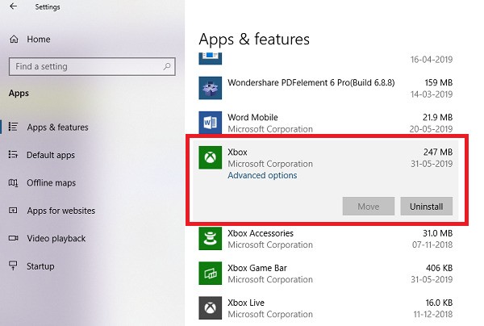Click the search magnifier icon
The width and height of the screenshot is (484, 326).
coord(167,66)
